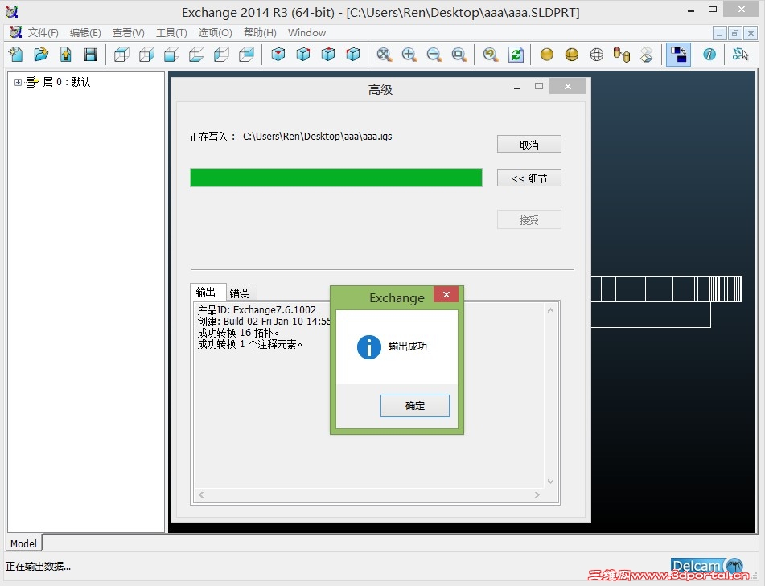The height and width of the screenshot is (586, 765).
Task: Click the Zoom to fit icon
Action: tap(385, 54)
